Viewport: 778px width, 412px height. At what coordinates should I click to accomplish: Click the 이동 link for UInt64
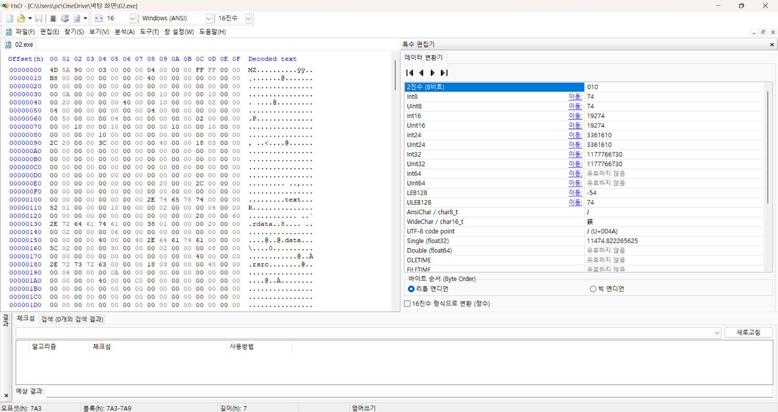pyautogui.click(x=575, y=183)
